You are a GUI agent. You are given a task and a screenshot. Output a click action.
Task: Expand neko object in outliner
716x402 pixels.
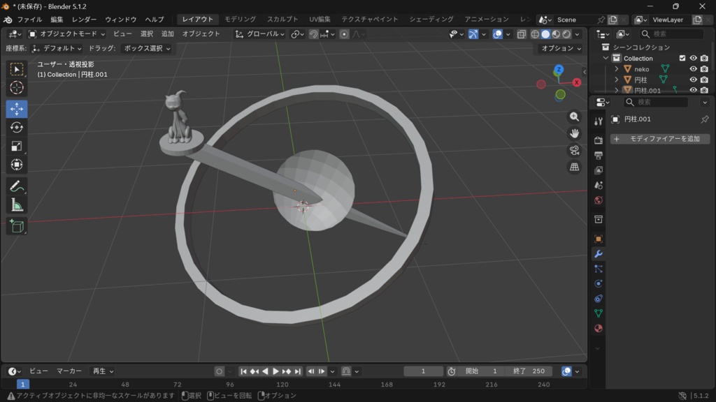(x=617, y=69)
